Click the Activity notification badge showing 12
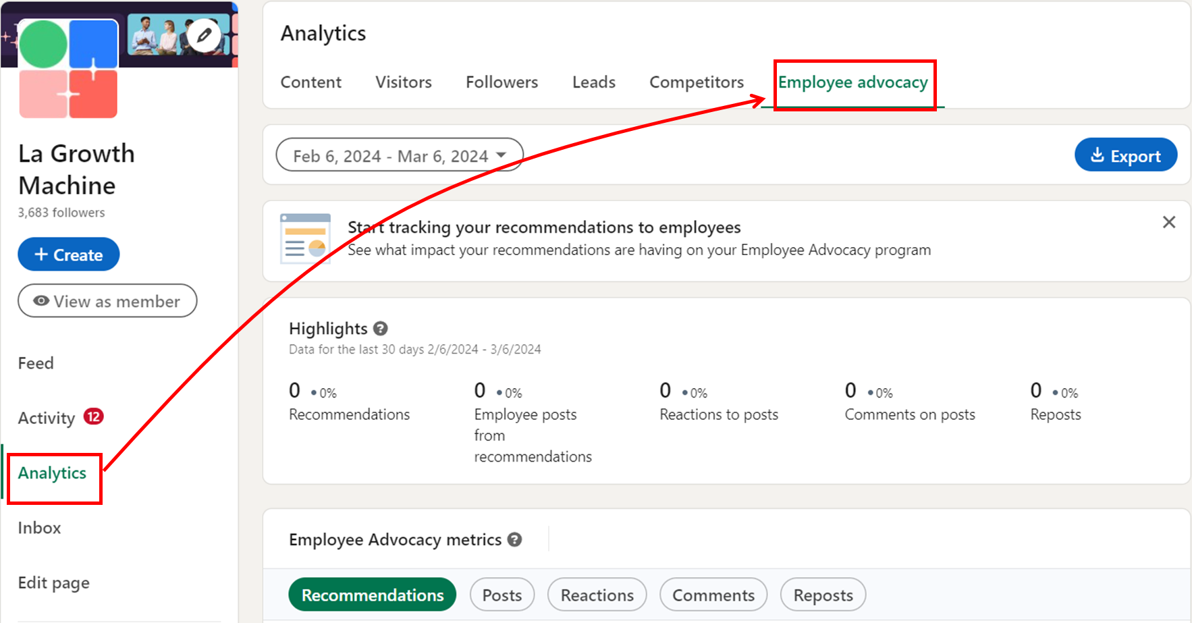This screenshot has height=623, width=1192. [x=92, y=417]
